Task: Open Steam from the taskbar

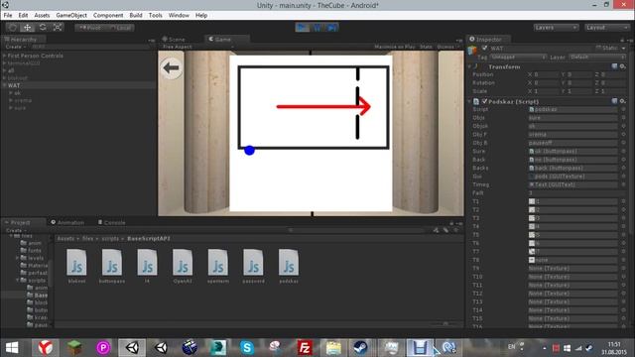Action: (360, 348)
